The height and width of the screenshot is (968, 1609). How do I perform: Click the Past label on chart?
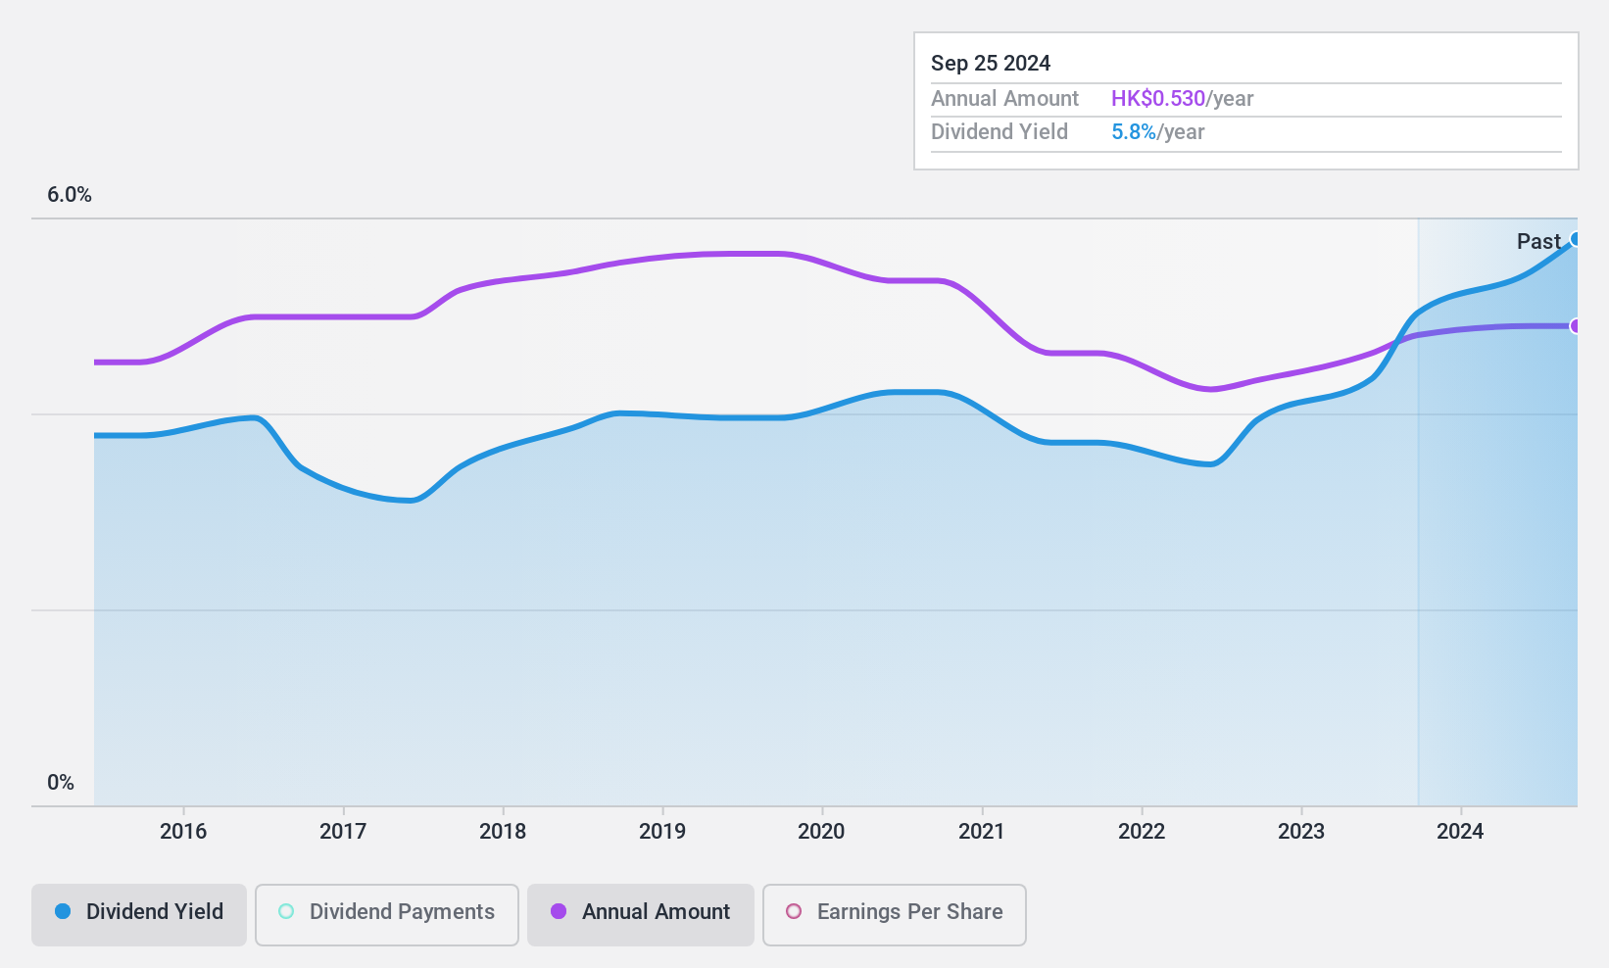[x=1538, y=241]
